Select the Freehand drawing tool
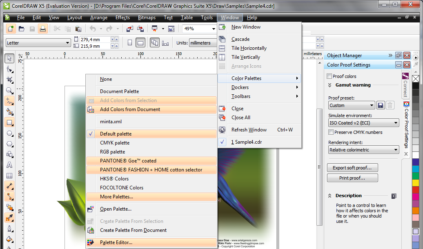 (x=9, y=101)
